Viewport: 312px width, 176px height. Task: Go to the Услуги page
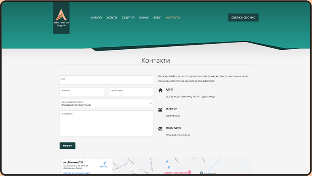tap(112, 18)
